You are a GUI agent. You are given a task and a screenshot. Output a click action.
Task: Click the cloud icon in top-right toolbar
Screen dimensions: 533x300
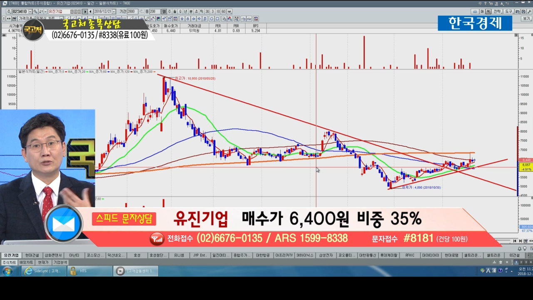(475, 12)
